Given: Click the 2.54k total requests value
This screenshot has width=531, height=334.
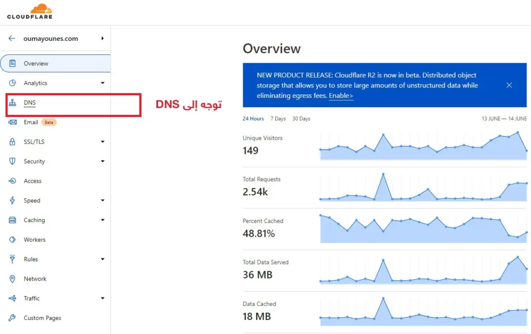Looking at the screenshot, I should click(255, 192).
